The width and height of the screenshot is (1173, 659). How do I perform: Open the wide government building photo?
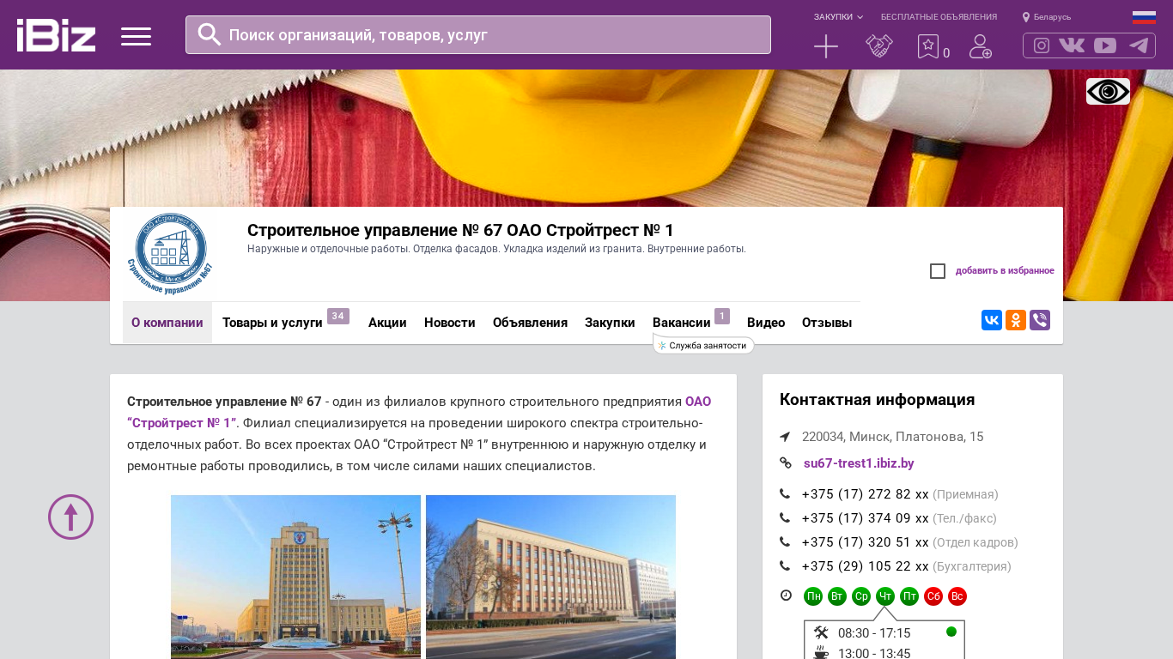pyautogui.click(x=550, y=577)
